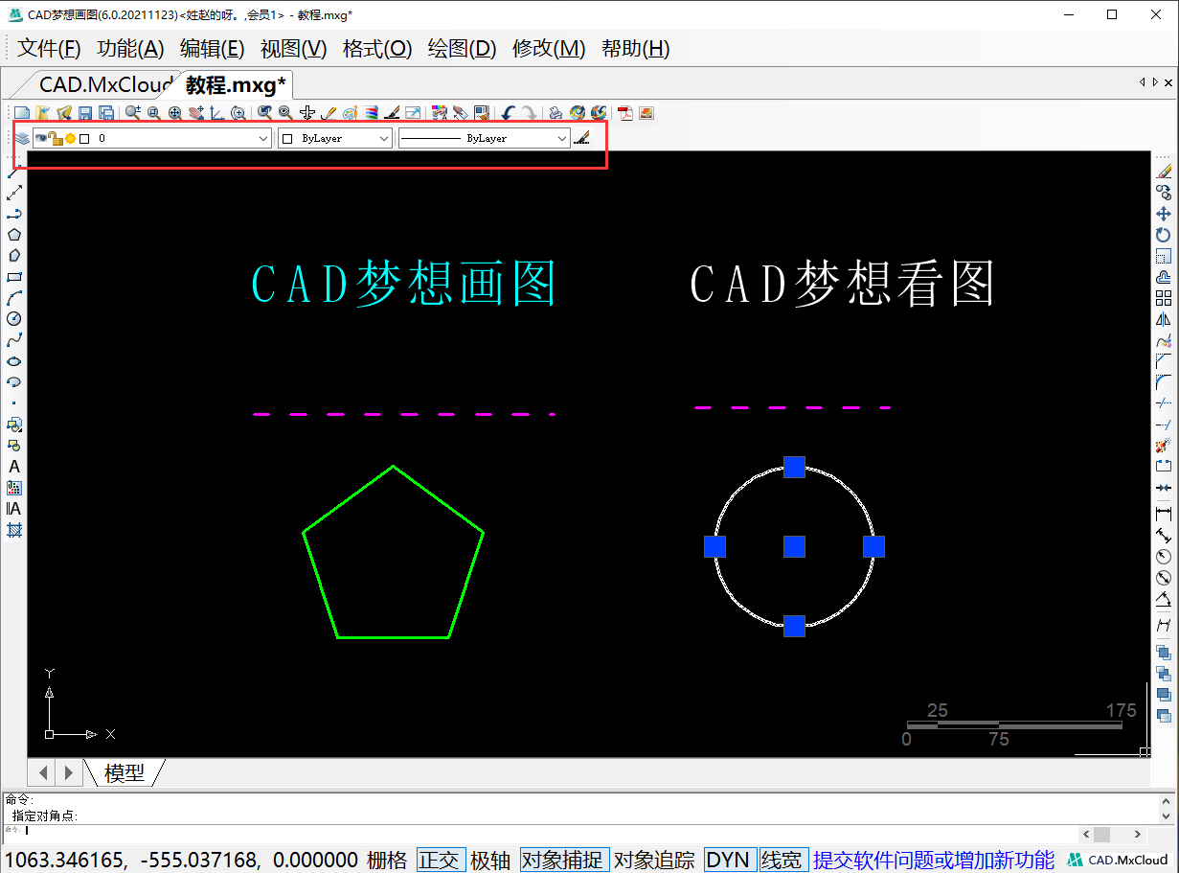The width and height of the screenshot is (1179, 873).
Task: Click the print icon
Action: tap(555, 113)
